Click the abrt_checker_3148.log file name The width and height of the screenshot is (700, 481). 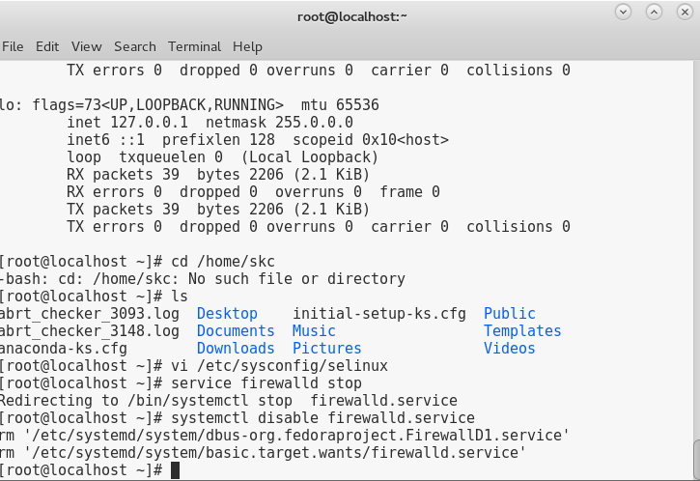click(89, 331)
